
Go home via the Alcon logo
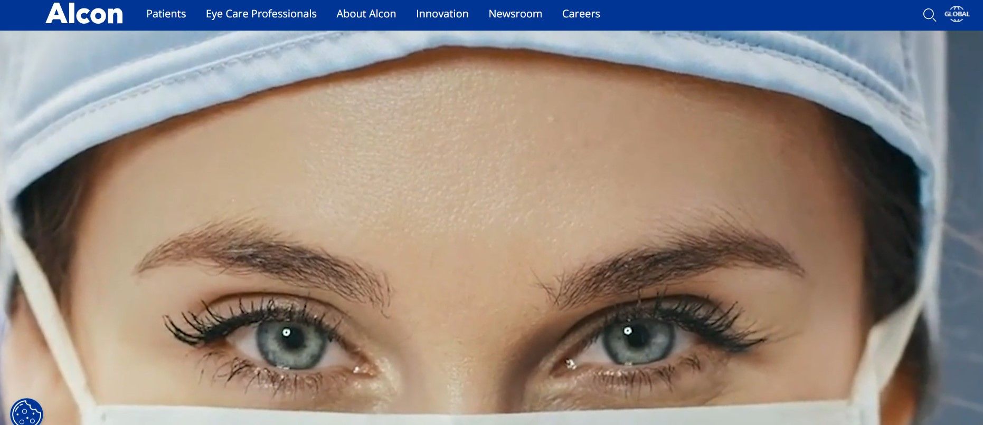tap(84, 14)
